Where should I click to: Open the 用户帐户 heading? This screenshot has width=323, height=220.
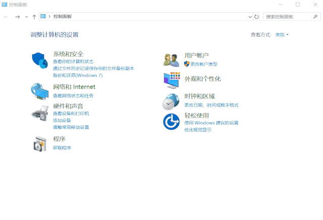tap(196, 55)
